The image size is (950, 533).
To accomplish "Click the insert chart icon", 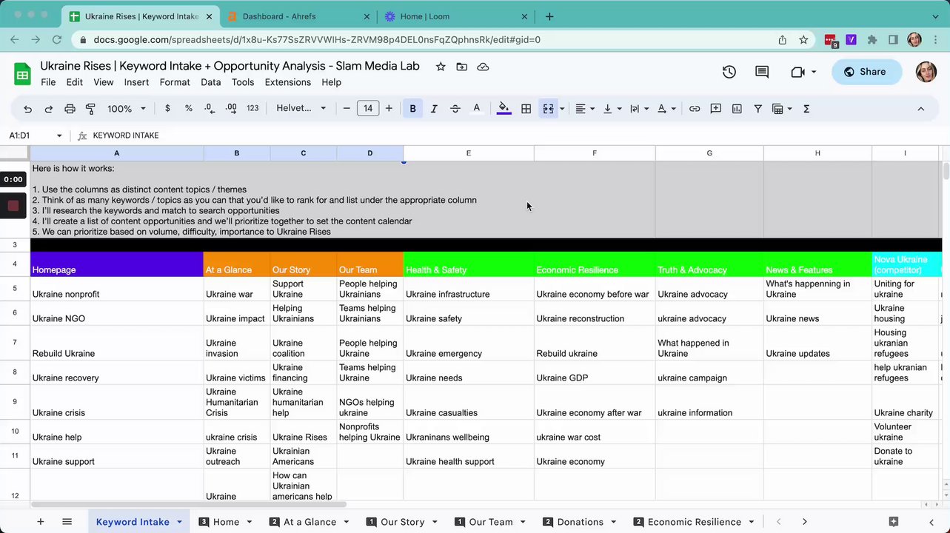I will click(737, 109).
